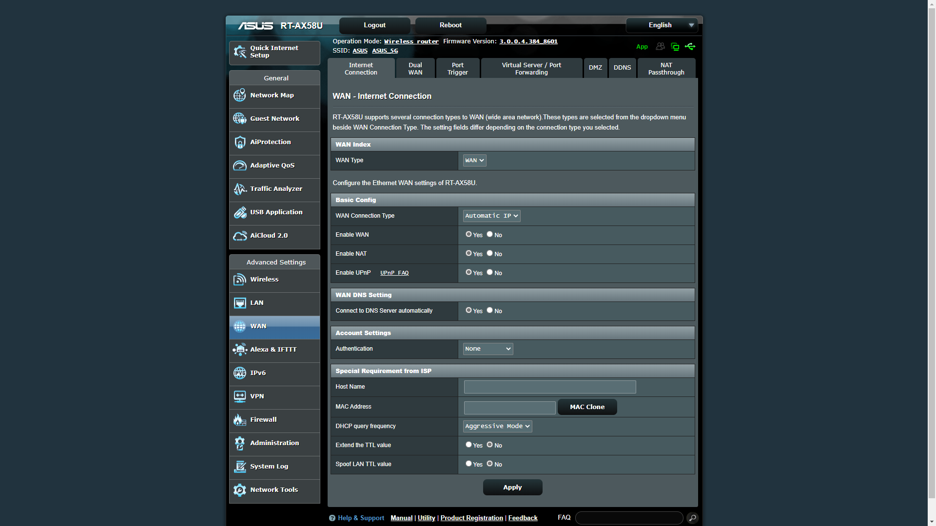This screenshot has height=526, width=936.
Task: Click the Host Name input field
Action: (x=549, y=387)
